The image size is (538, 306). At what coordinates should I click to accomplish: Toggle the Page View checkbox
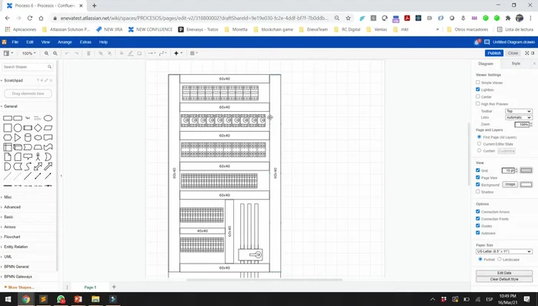tap(478, 177)
